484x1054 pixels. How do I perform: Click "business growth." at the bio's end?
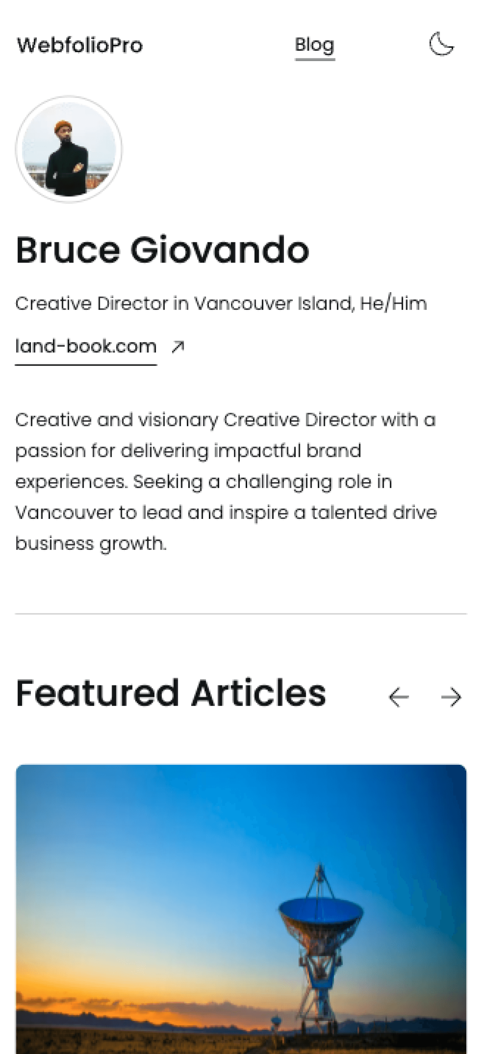tap(91, 544)
